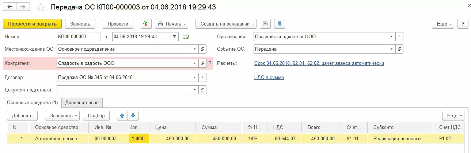Click the Добавить button in table
Screen dimensions: 471x153
[x=22, y=115]
